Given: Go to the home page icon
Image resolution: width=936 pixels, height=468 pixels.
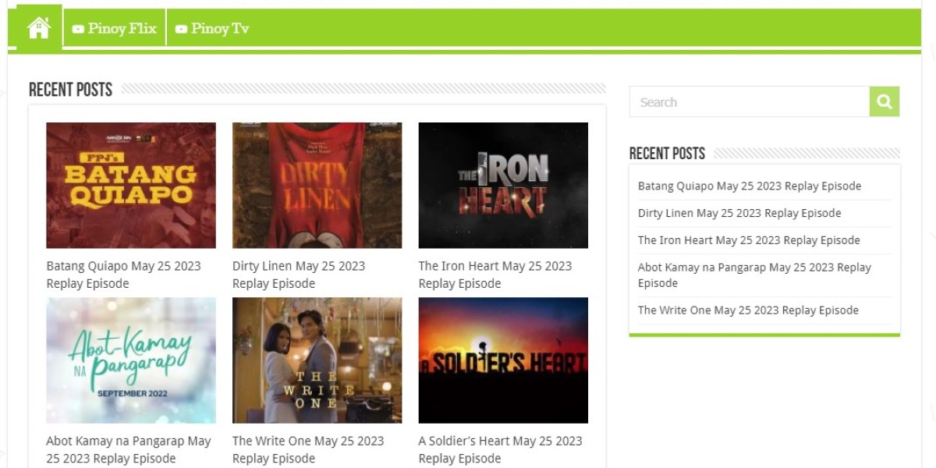Looking at the screenshot, I should [x=39, y=28].
